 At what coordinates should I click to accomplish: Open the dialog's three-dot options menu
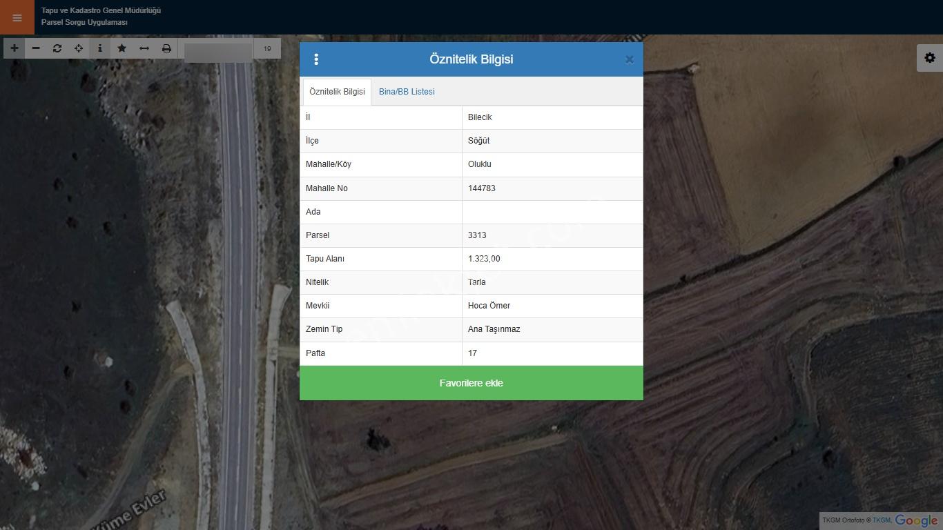tap(316, 59)
